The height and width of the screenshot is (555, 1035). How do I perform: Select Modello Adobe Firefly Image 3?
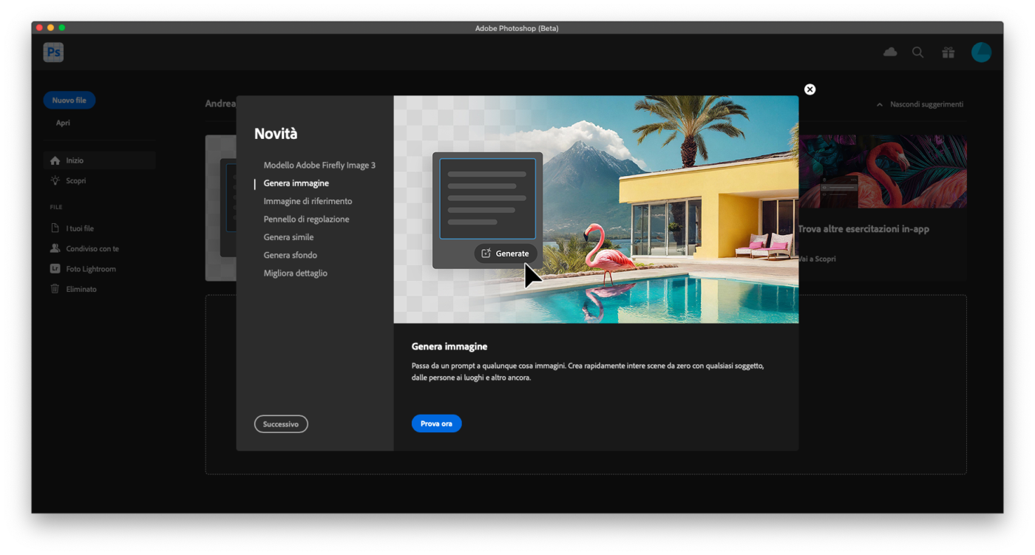pos(319,166)
